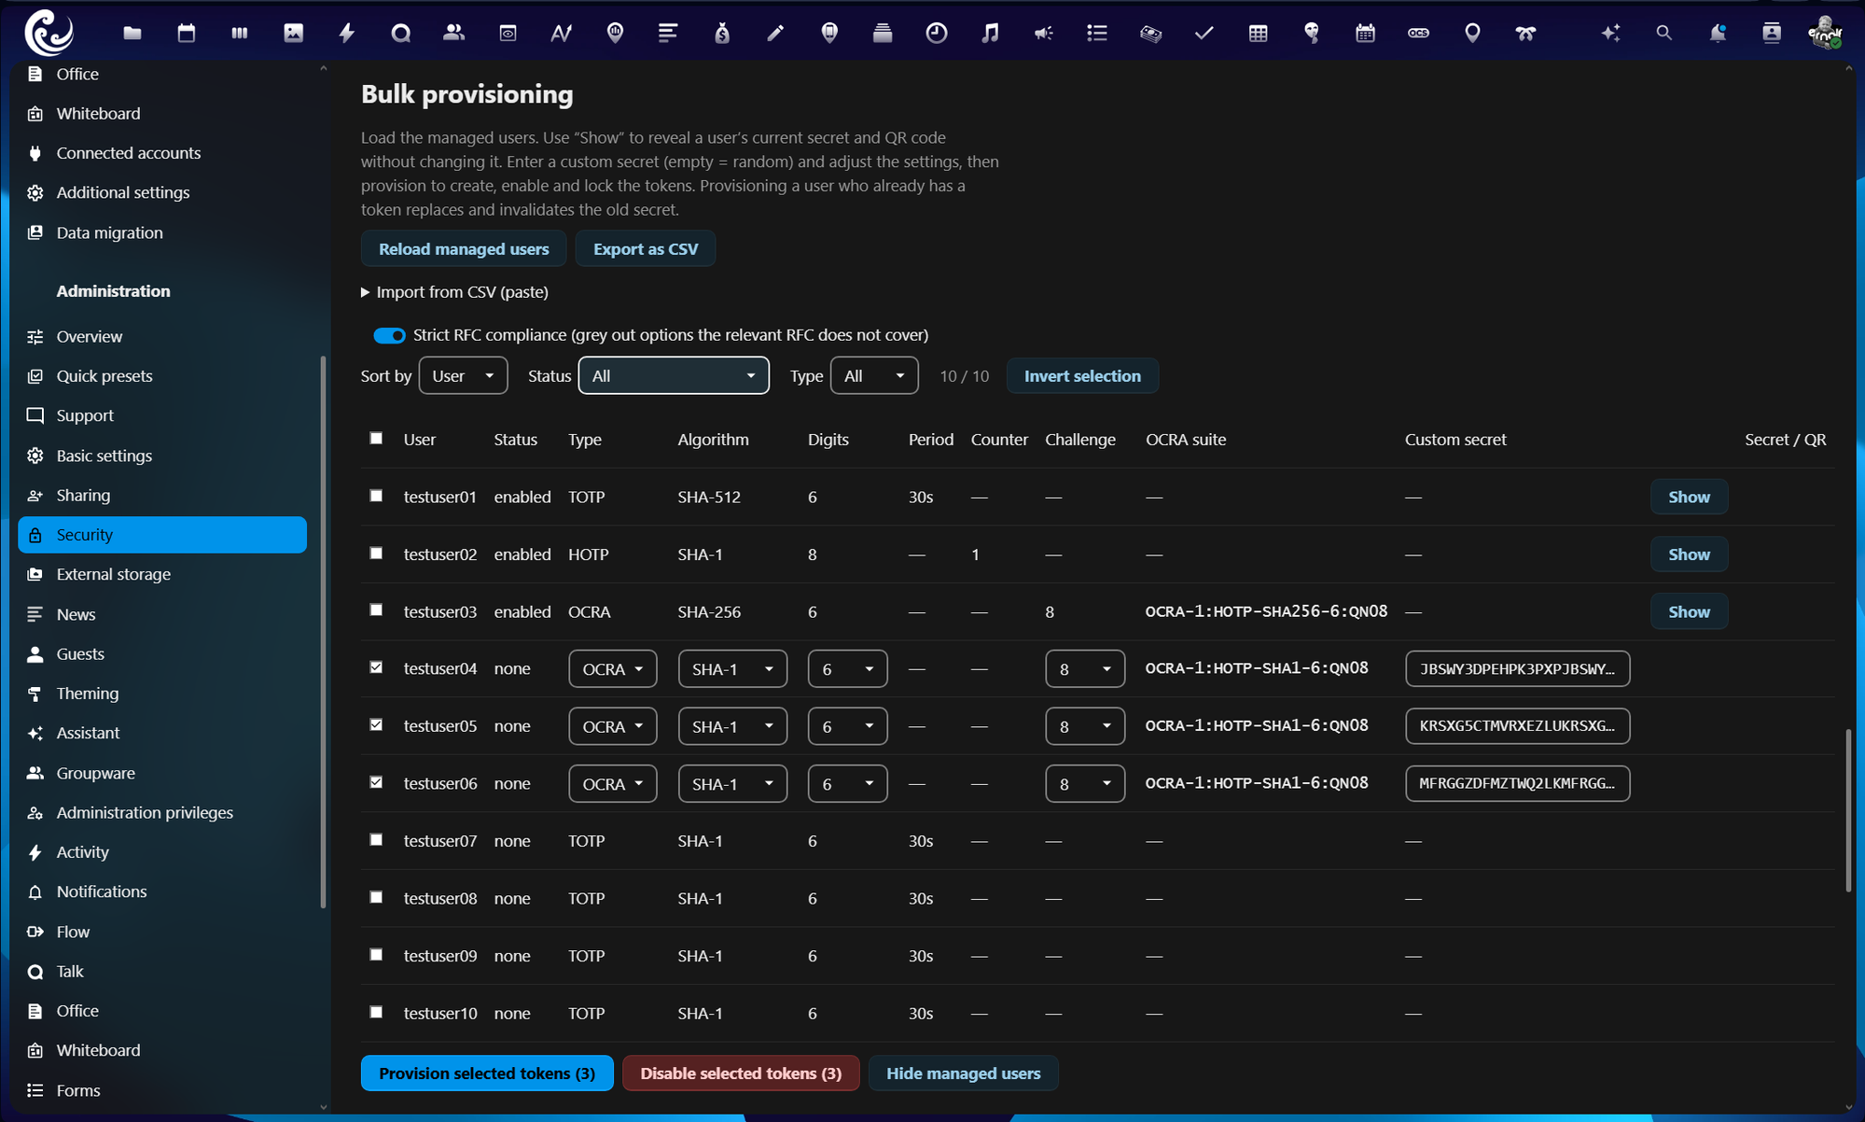Uncheck testuser05 row checkbox

tap(376, 724)
